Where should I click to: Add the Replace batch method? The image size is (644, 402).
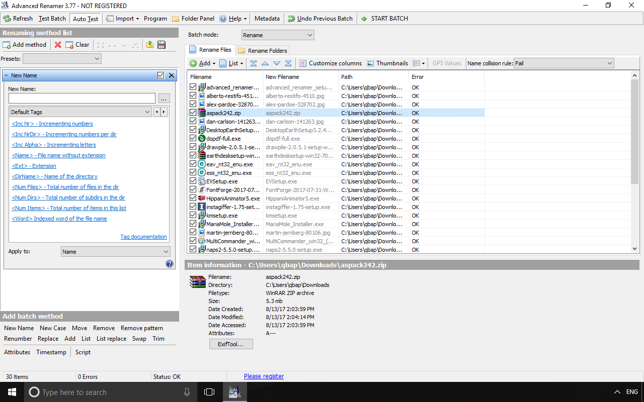pos(48,339)
